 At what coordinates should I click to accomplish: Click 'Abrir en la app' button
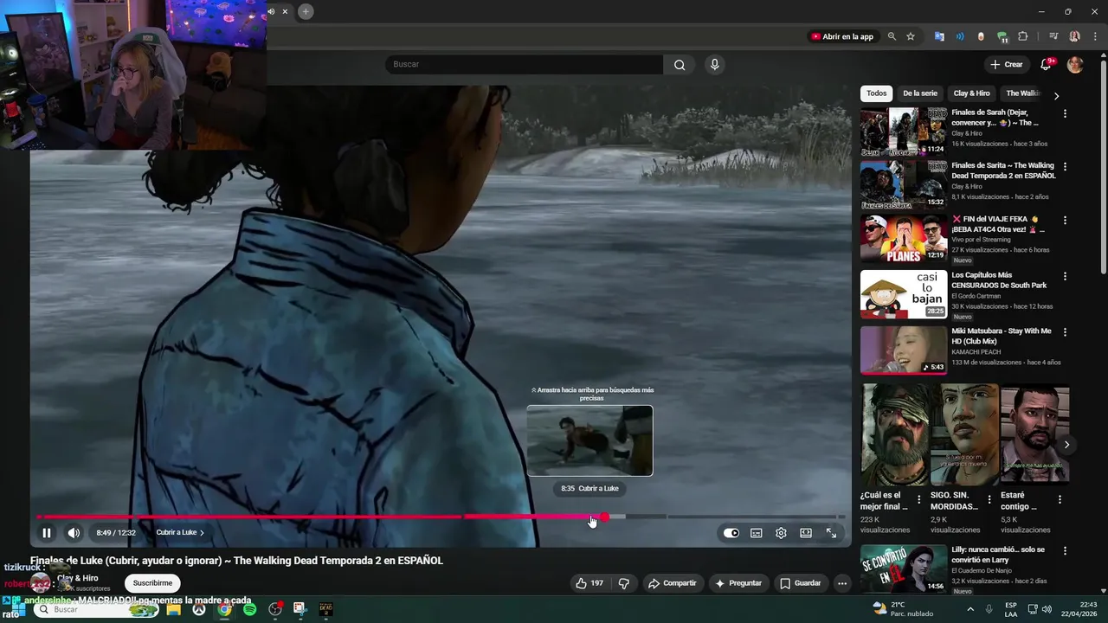click(841, 36)
